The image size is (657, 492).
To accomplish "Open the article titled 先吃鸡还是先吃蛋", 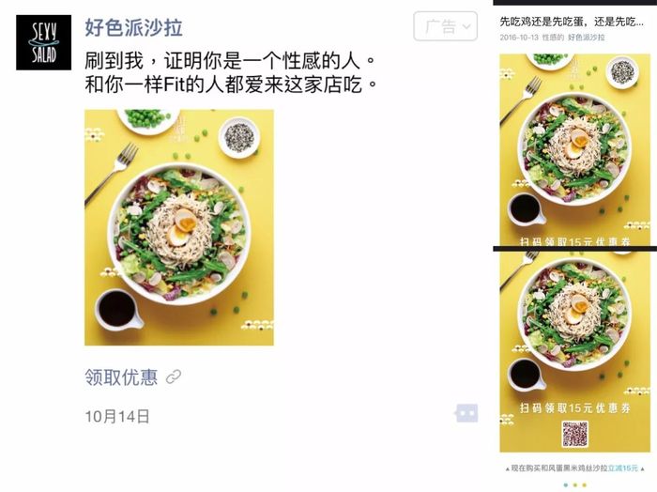I will click(x=571, y=22).
